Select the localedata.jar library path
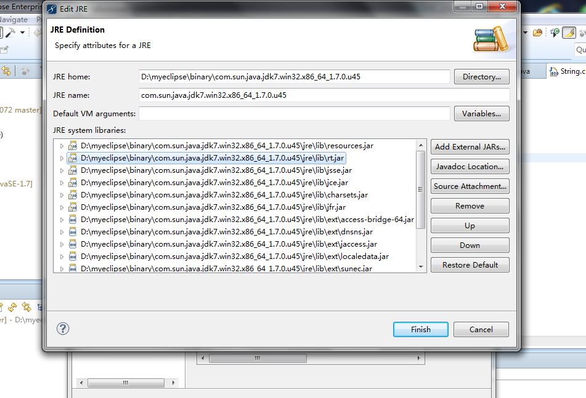The height and width of the screenshot is (398, 586). point(235,257)
